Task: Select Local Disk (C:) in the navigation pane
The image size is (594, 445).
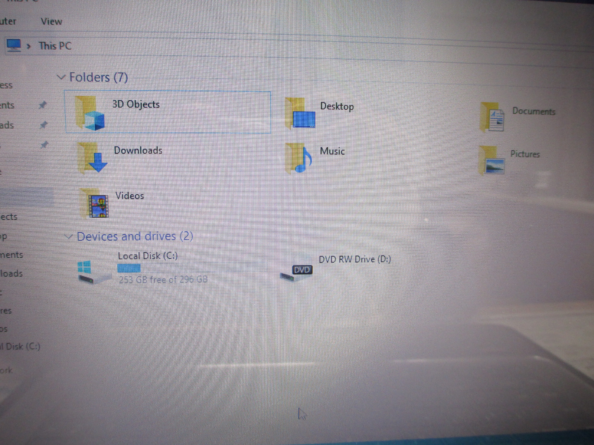Action: [20, 346]
